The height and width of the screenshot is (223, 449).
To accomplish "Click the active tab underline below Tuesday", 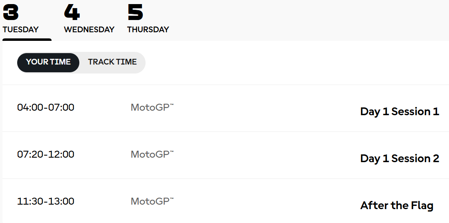I will click(27, 40).
